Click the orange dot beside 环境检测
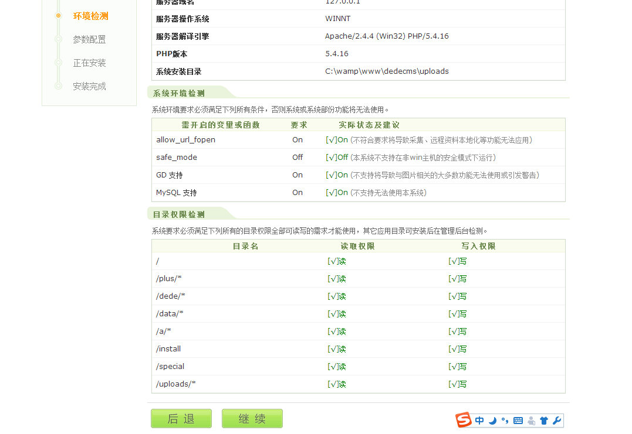Viewport: 632px width, 434px height. tap(58, 16)
